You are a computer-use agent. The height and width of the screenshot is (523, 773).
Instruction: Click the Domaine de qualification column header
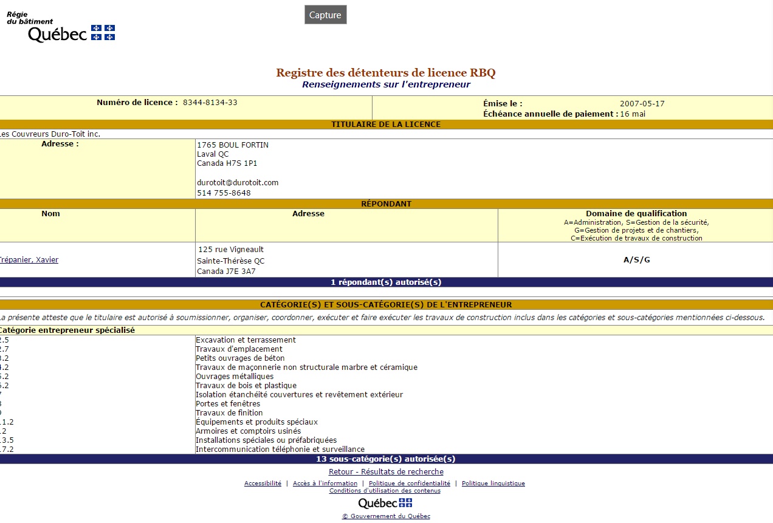click(x=636, y=214)
